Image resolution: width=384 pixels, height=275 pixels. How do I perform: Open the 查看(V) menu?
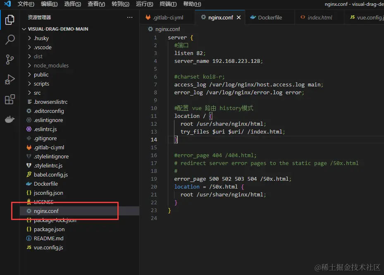point(96,4)
